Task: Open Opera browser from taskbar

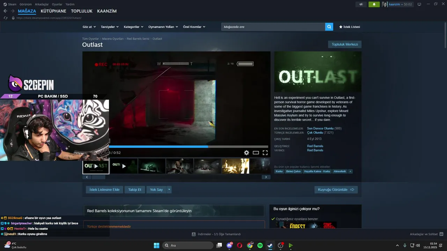Action: click(x=240, y=245)
